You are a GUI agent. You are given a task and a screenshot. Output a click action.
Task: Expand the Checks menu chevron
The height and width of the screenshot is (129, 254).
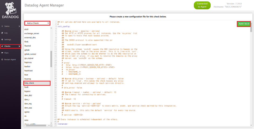(19, 46)
